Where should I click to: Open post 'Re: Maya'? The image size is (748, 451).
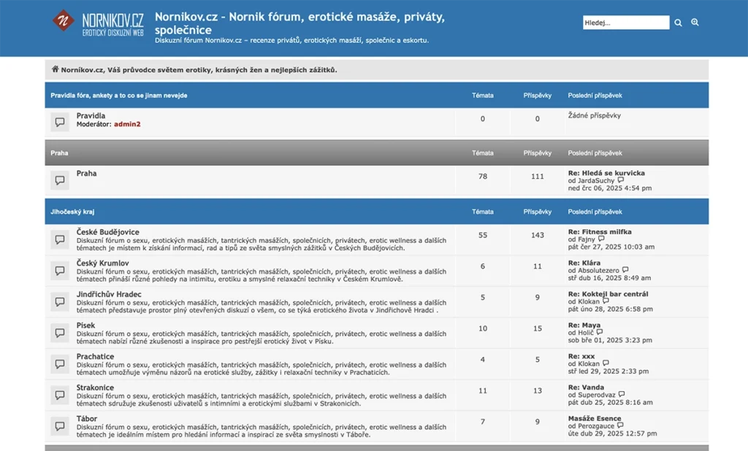[x=584, y=325]
